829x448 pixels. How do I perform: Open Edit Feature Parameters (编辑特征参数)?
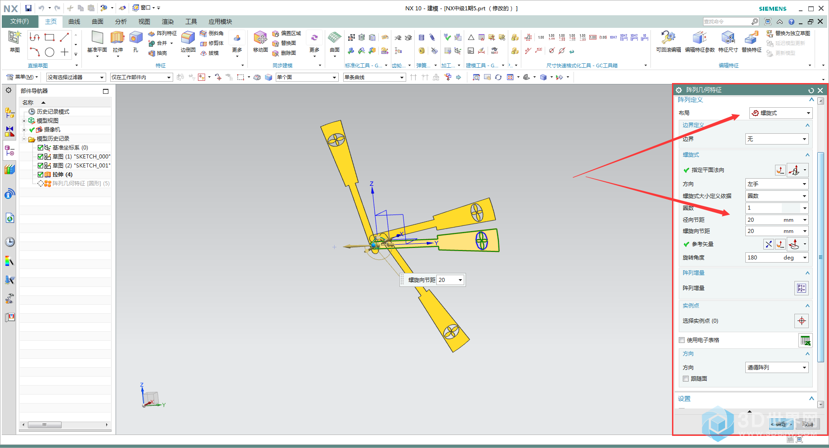coord(700,41)
